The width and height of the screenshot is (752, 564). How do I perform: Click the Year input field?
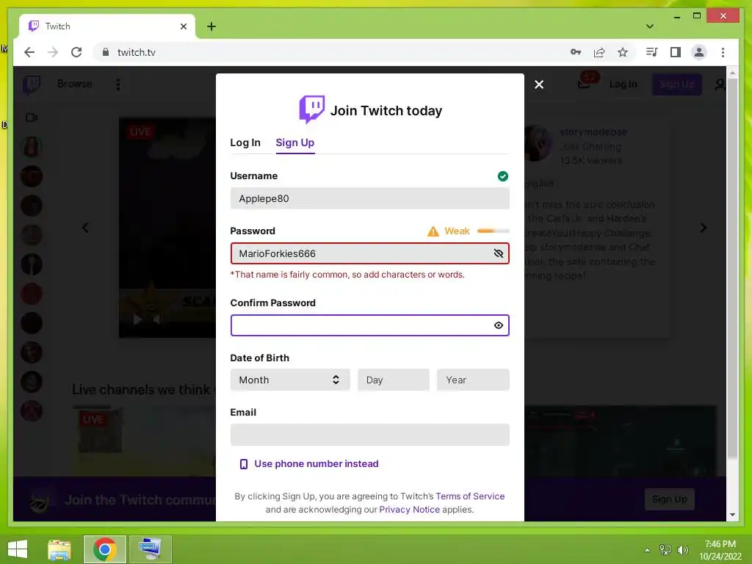pyautogui.click(x=473, y=380)
